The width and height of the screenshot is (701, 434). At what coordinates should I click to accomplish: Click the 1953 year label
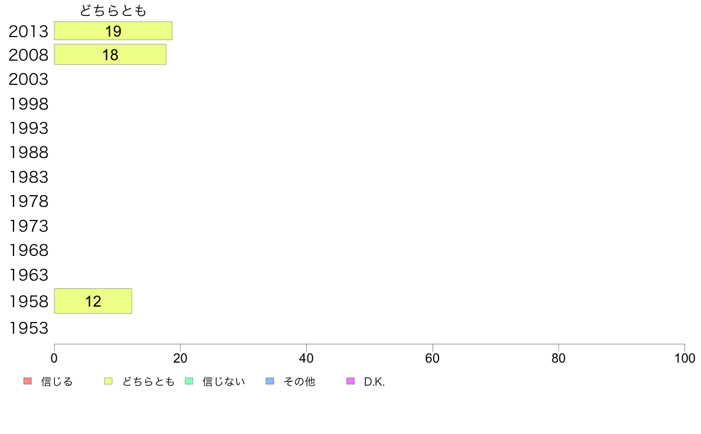[x=28, y=328]
